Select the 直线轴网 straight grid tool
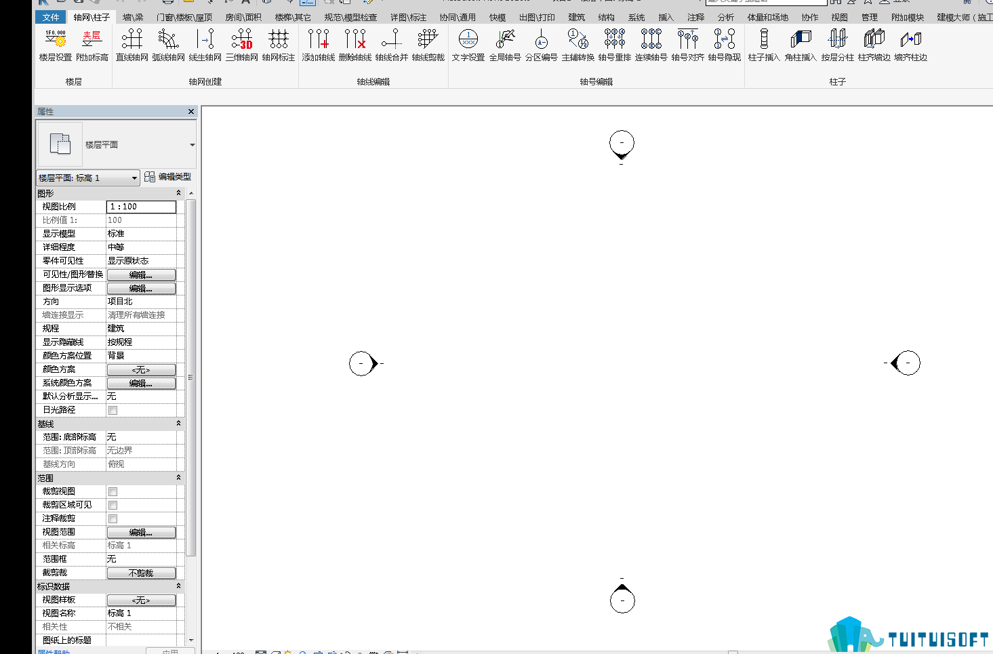This screenshot has width=993, height=654. (131, 45)
